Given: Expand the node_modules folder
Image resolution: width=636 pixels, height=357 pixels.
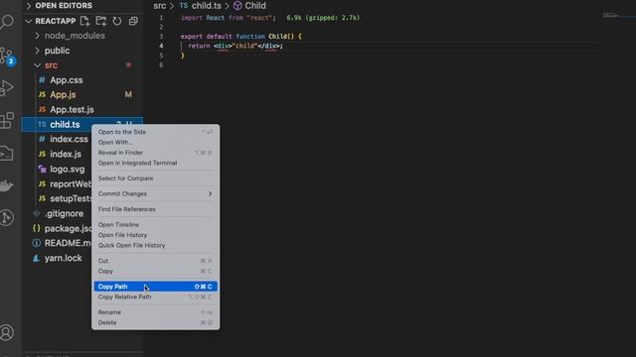Looking at the screenshot, I should tap(38, 36).
